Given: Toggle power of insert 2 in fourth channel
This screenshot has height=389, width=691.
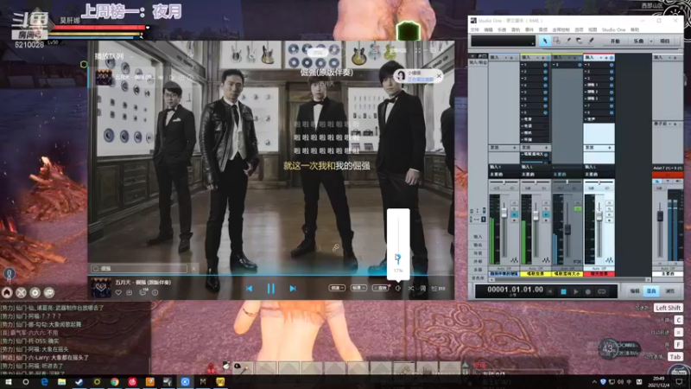Looking at the screenshot, I should click(x=612, y=72).
